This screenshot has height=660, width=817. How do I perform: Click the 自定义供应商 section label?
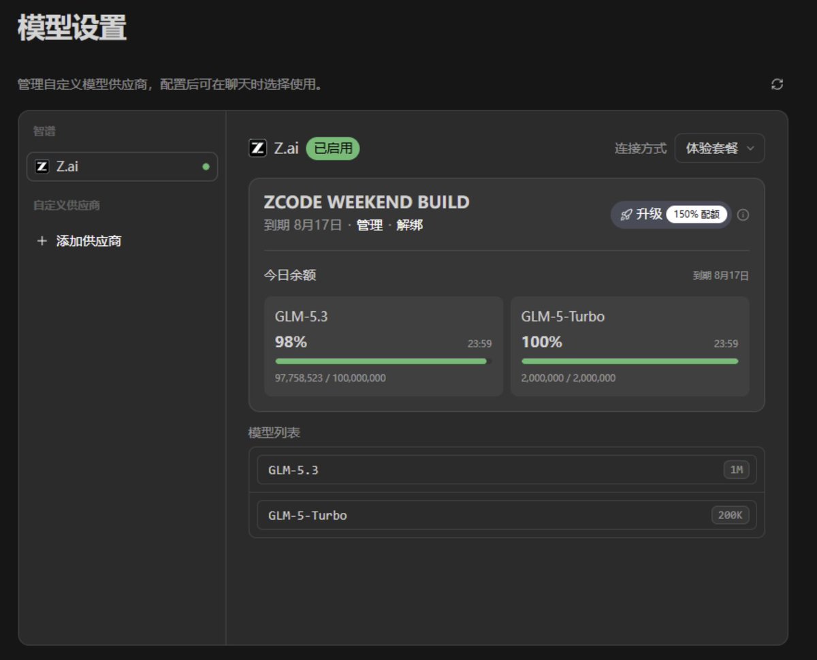pyautogui.click(x=67, y=205)
